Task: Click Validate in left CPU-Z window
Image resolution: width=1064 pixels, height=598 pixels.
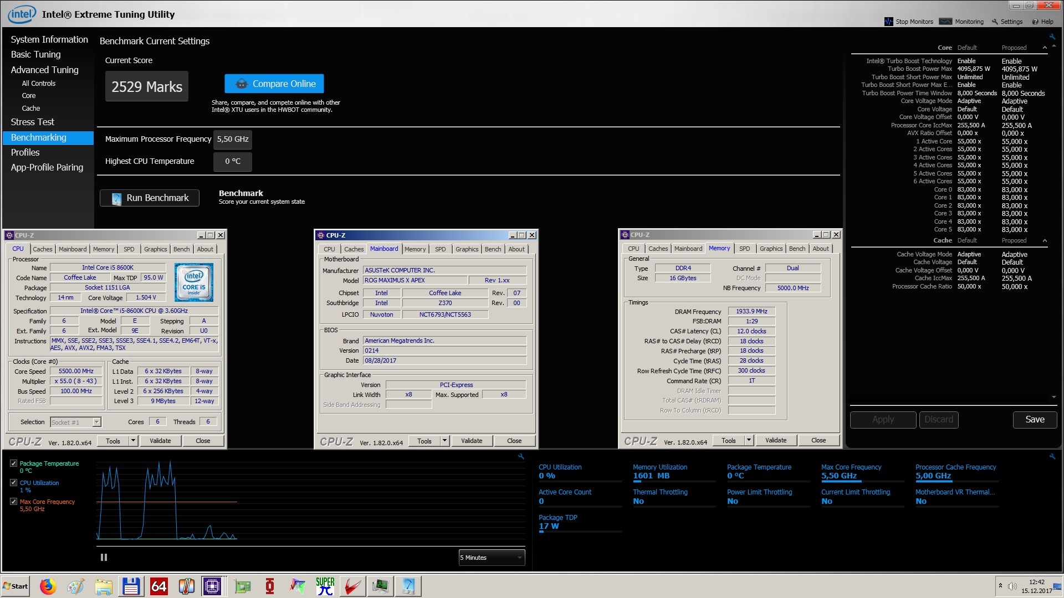Action: [x=160, y=441]
